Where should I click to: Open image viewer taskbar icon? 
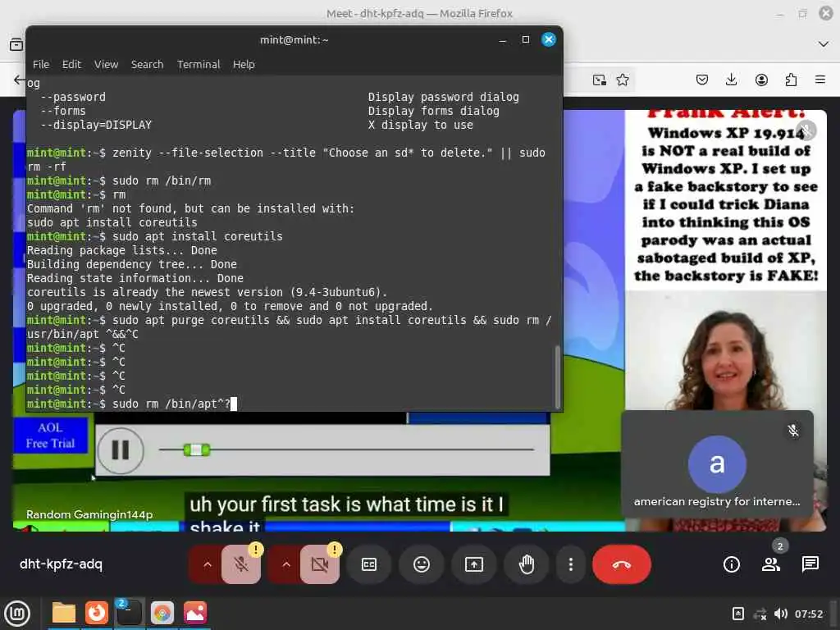pos(195,613)
